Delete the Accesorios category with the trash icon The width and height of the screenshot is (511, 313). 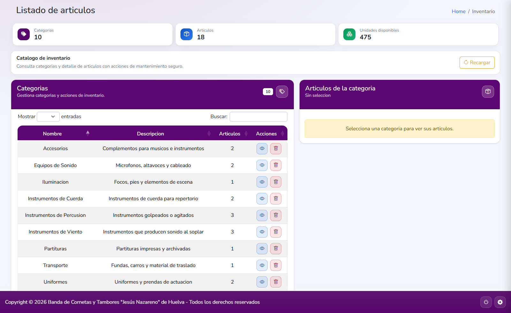click(x=276, y=149)
